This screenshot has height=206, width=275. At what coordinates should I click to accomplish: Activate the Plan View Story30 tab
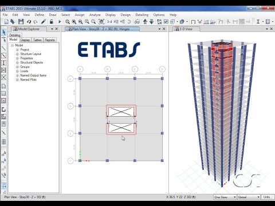(102, 29)
